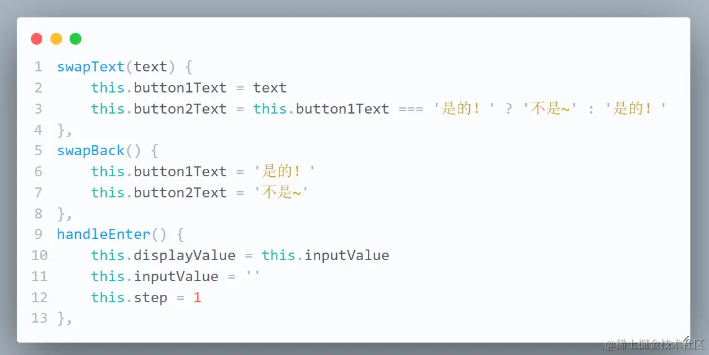Click line number 9 in the gutter
Screen dimensions: 709x355
click(39, 235)
